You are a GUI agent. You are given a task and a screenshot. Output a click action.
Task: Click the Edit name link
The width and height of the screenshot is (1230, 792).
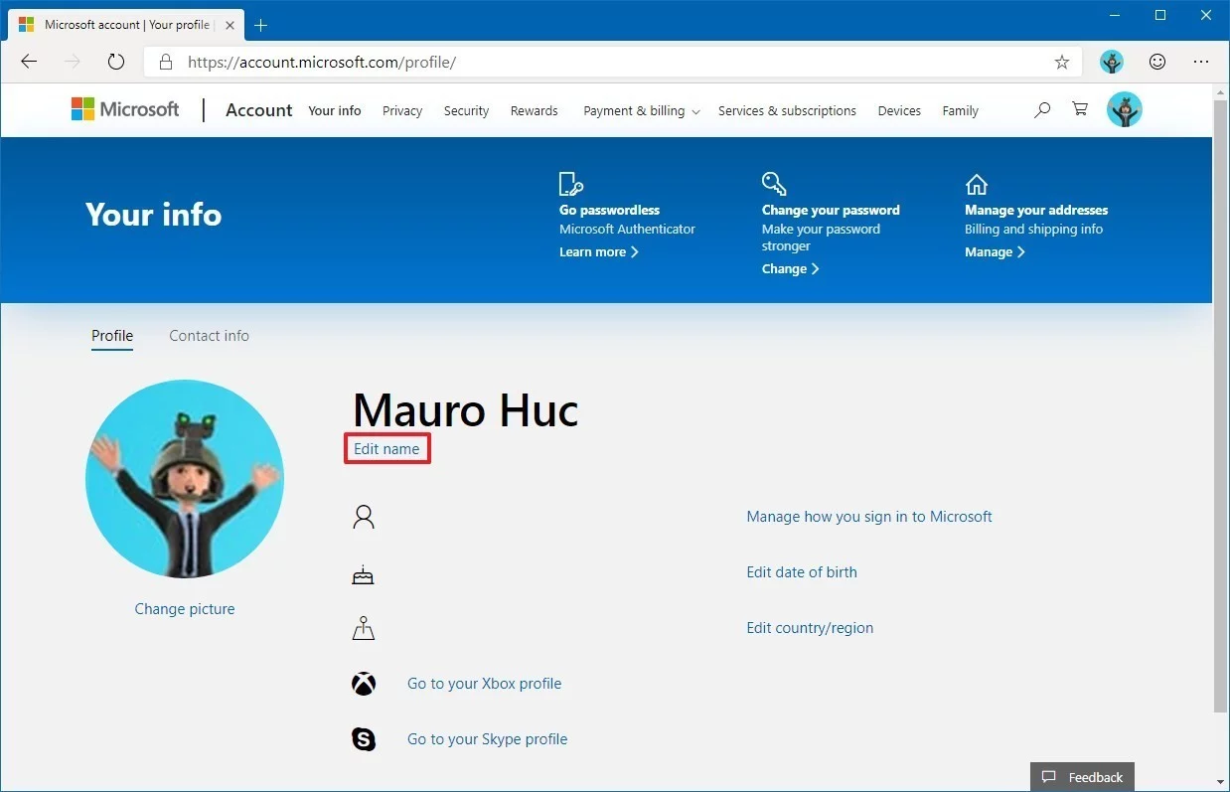386,449
